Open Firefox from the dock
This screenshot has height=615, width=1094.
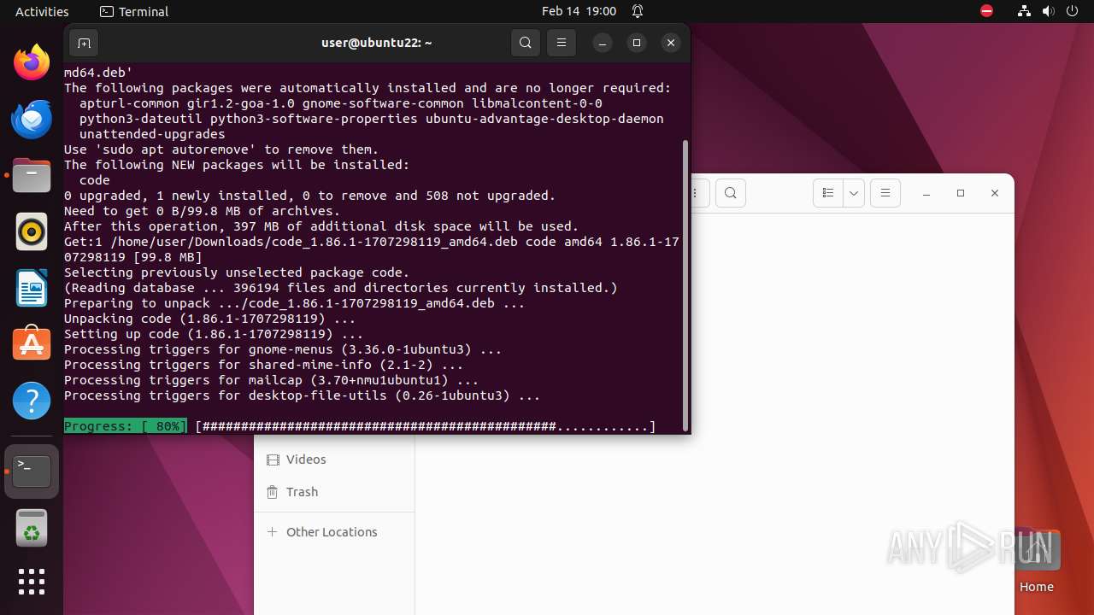point(32,62)
